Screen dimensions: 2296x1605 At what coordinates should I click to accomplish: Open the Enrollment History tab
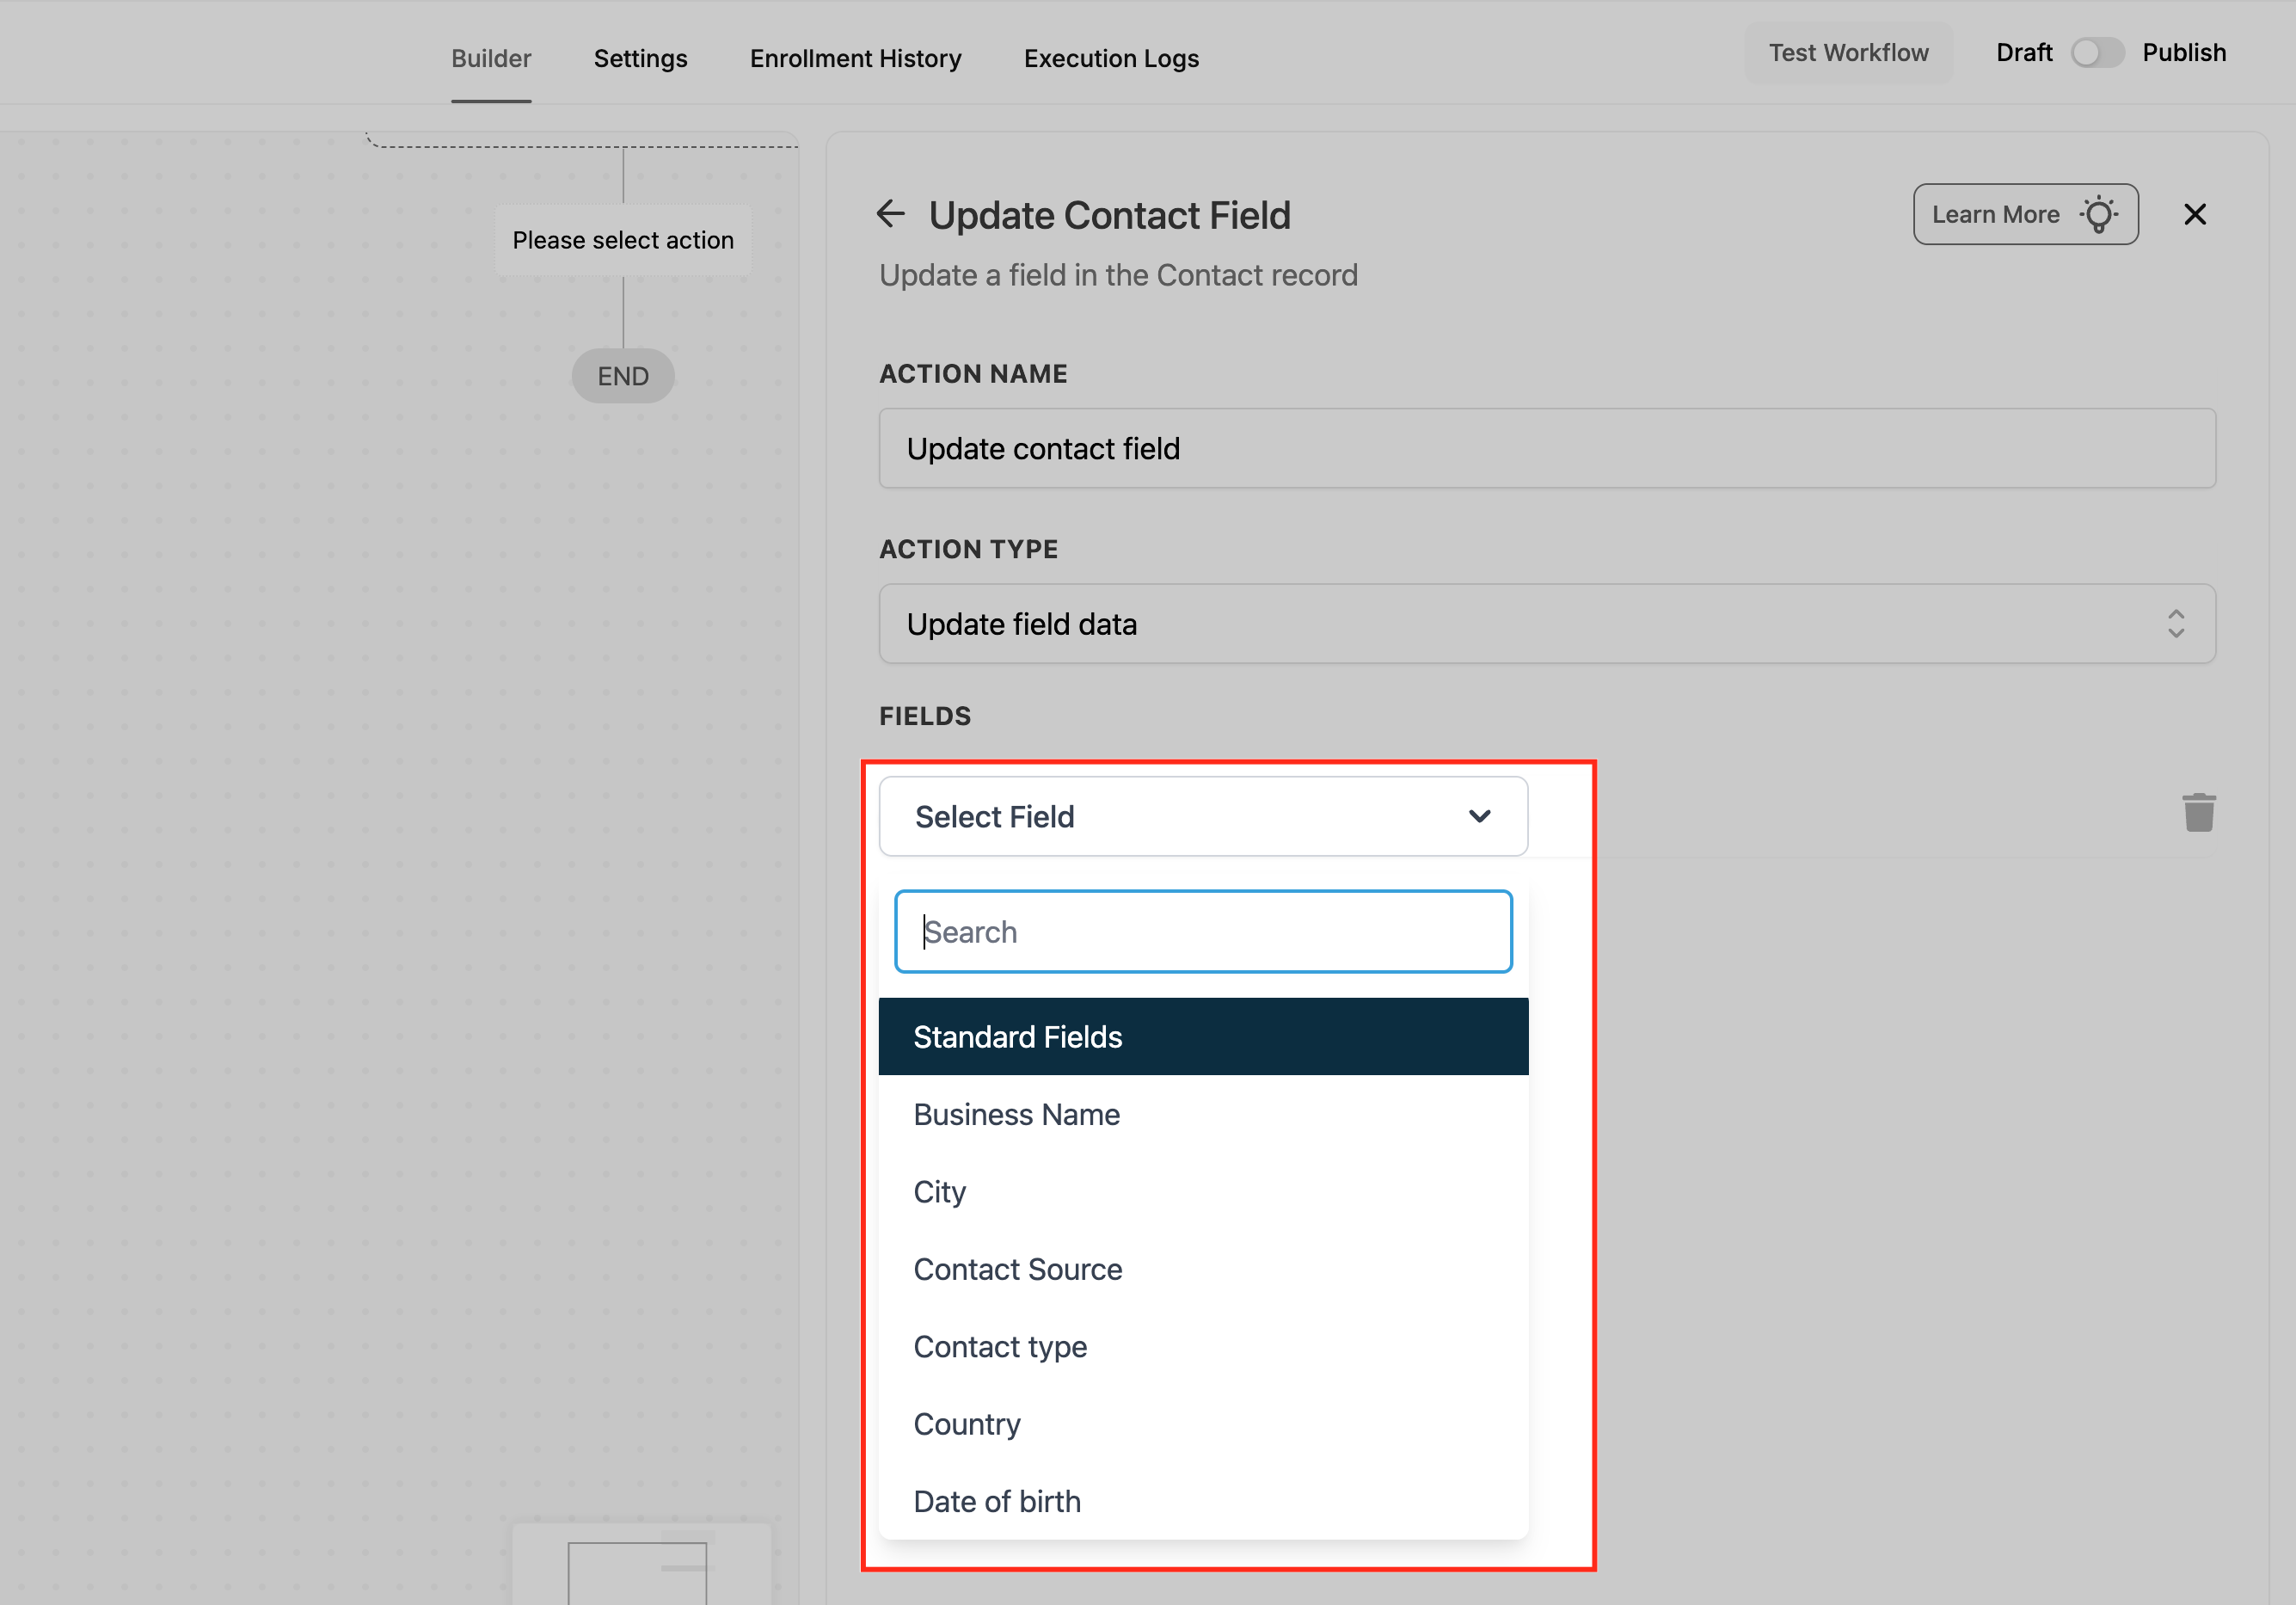click(x=855, y=59)
